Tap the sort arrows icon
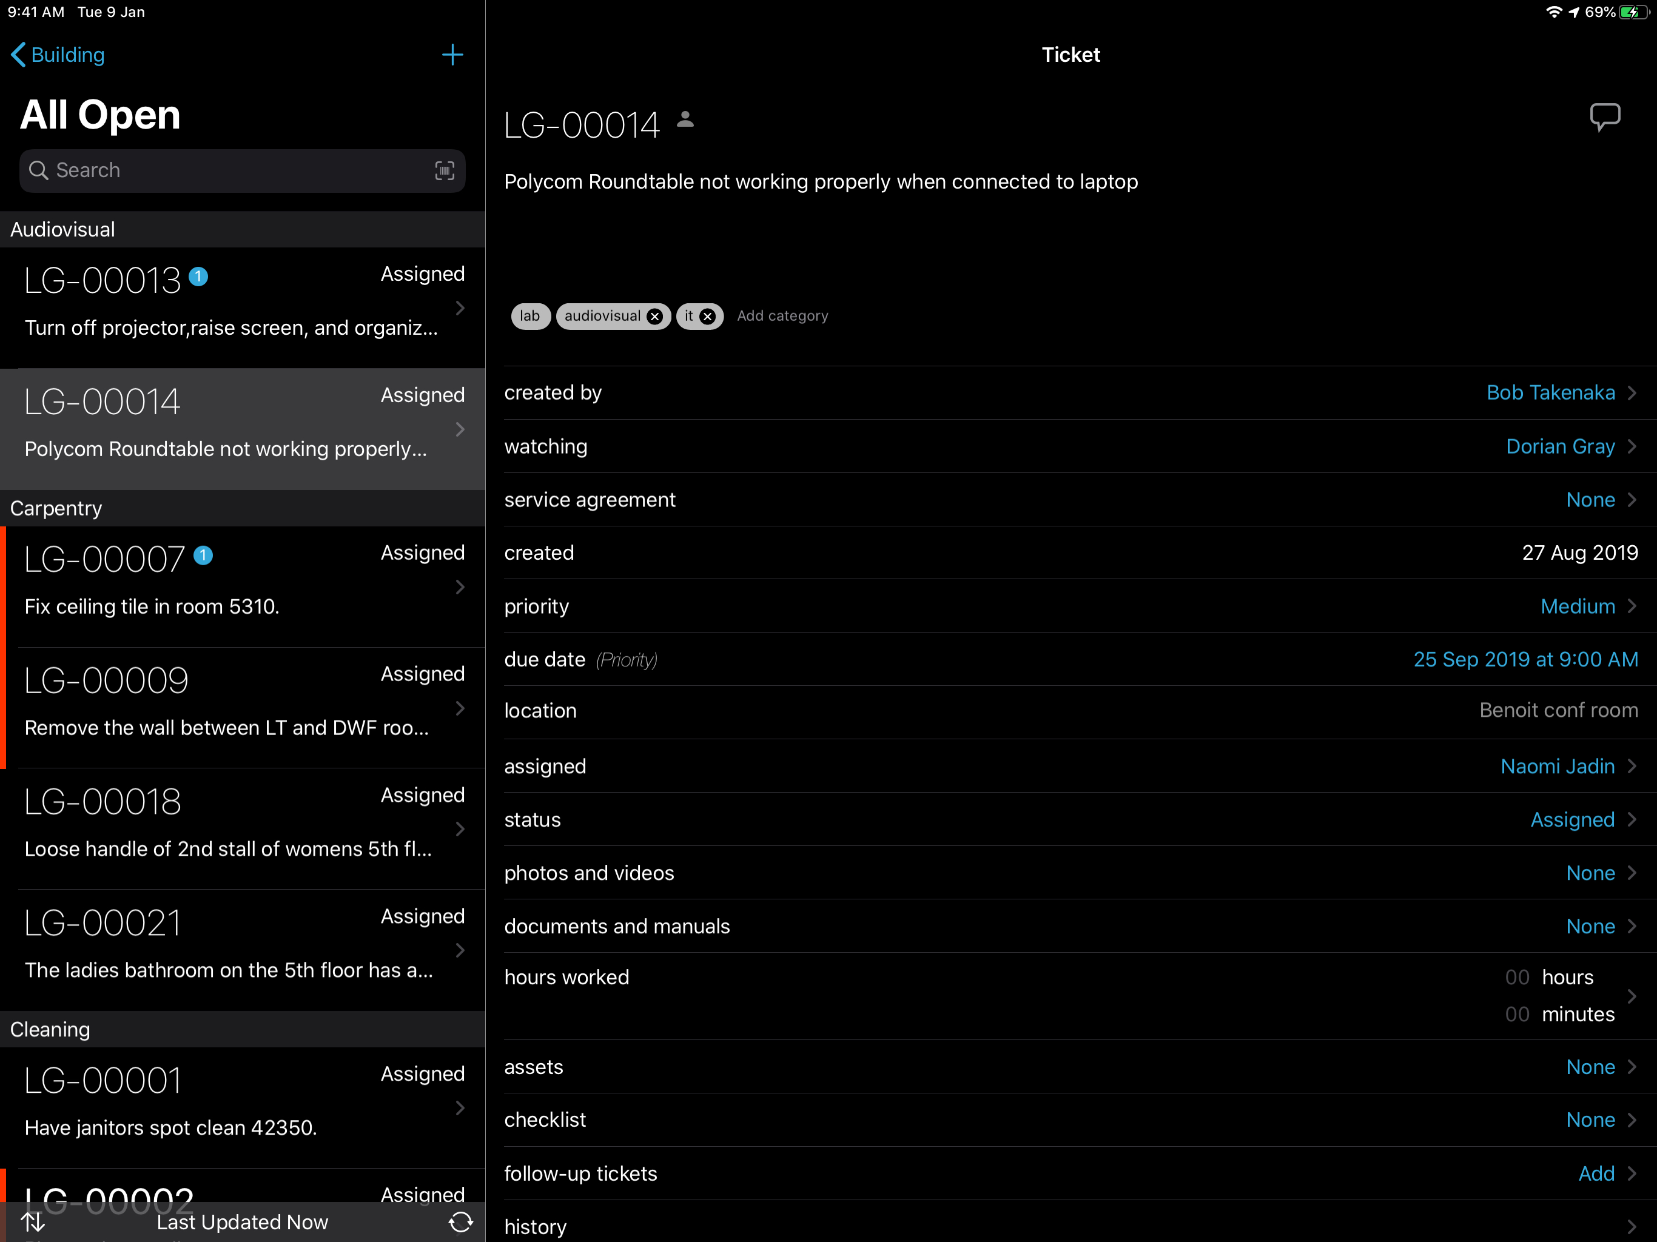 coord(32,1222)
